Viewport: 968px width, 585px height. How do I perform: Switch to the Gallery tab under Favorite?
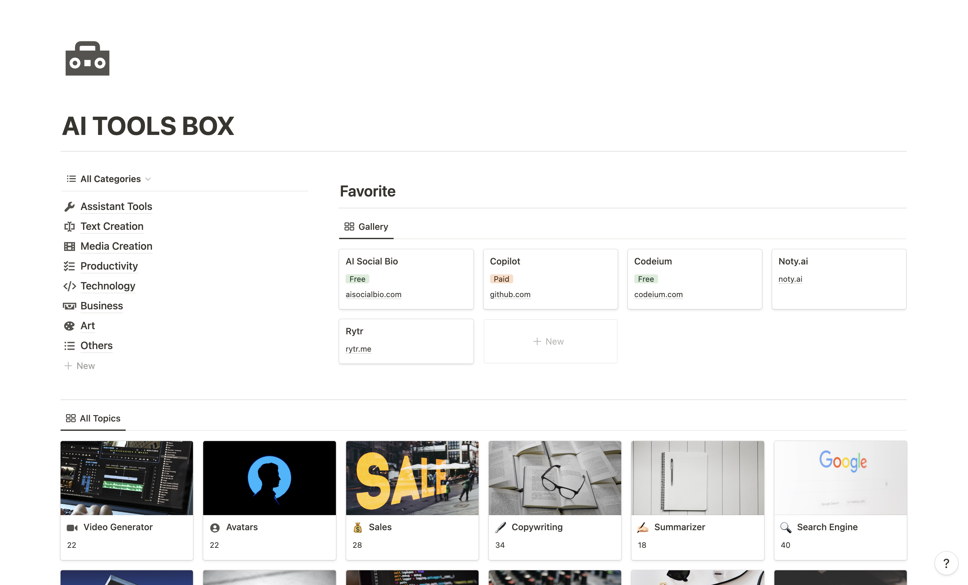366,227
